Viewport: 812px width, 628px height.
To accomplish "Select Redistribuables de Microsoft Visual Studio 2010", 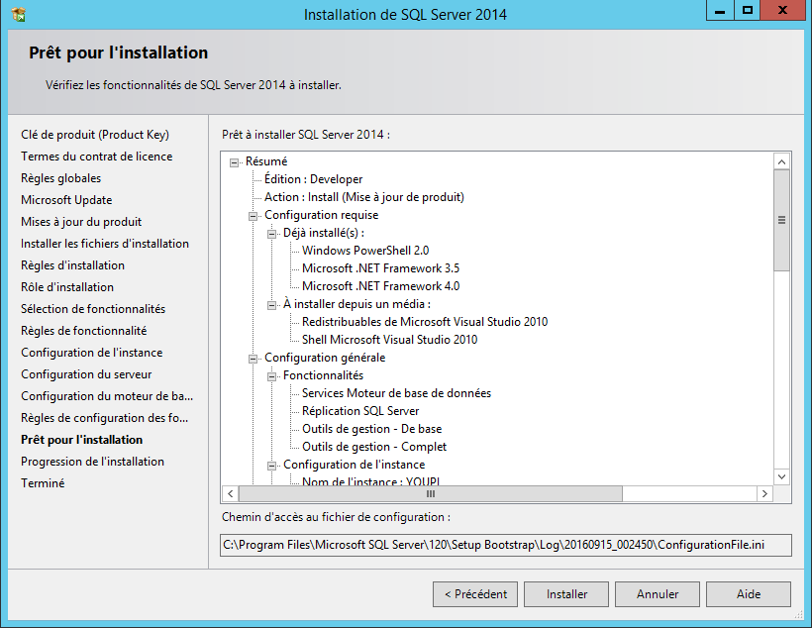I will [425, 322].
